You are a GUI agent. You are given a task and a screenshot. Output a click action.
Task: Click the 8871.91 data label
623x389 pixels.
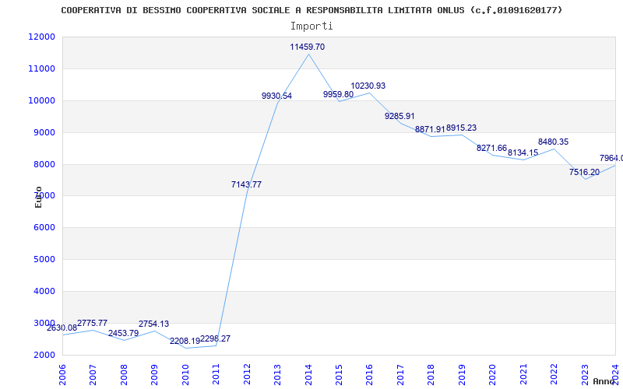tap(430, 129)
